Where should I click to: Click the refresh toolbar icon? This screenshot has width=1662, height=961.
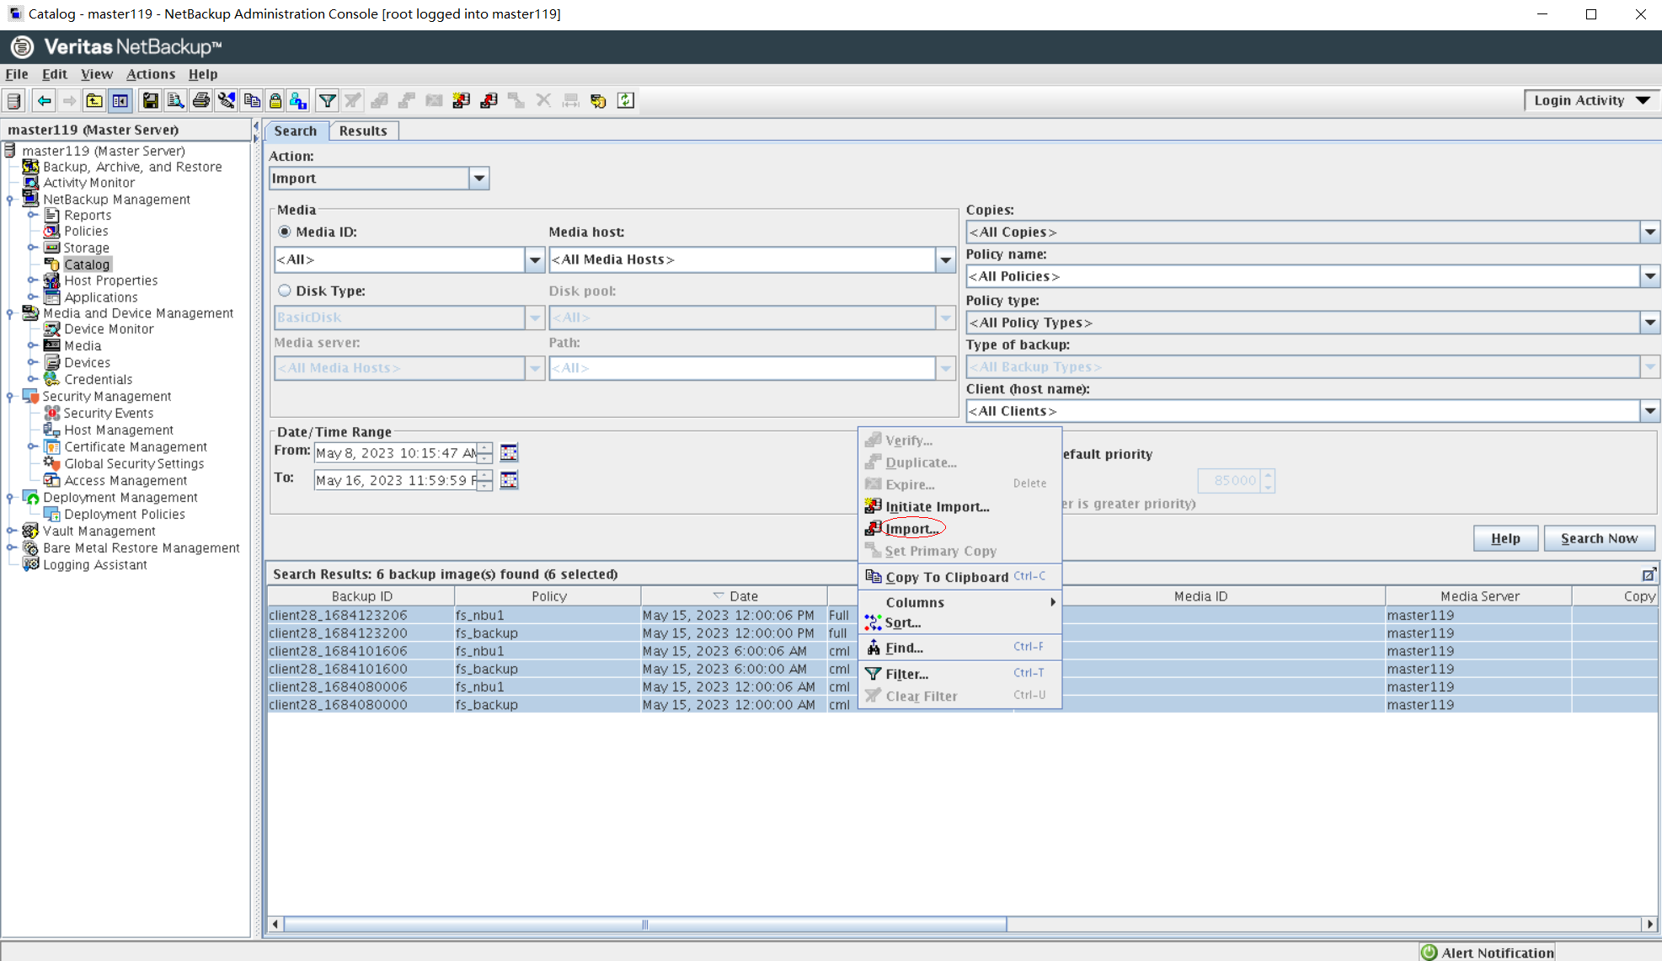click(625, 101)
